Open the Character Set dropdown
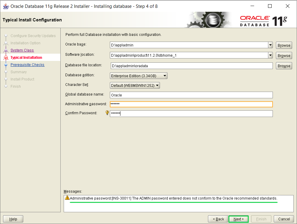 tap(135, 85)
